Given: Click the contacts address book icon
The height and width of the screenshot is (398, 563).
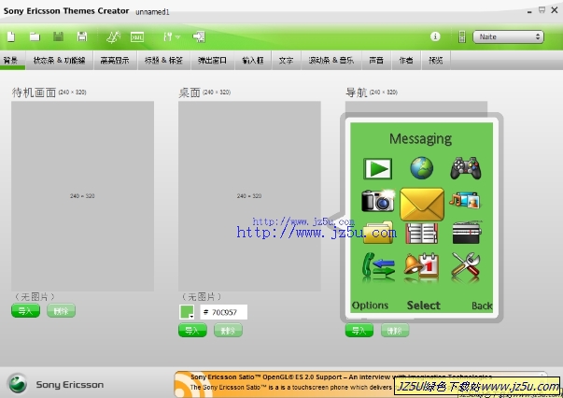Looking at the screenshot, I should point(422,234).
